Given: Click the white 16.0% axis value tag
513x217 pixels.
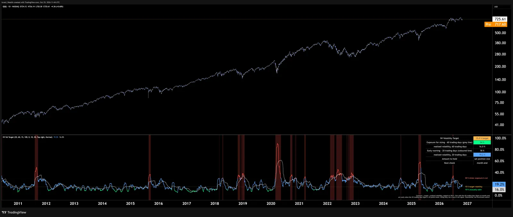Looking at the screenshot, I should [x=499, y=190].
